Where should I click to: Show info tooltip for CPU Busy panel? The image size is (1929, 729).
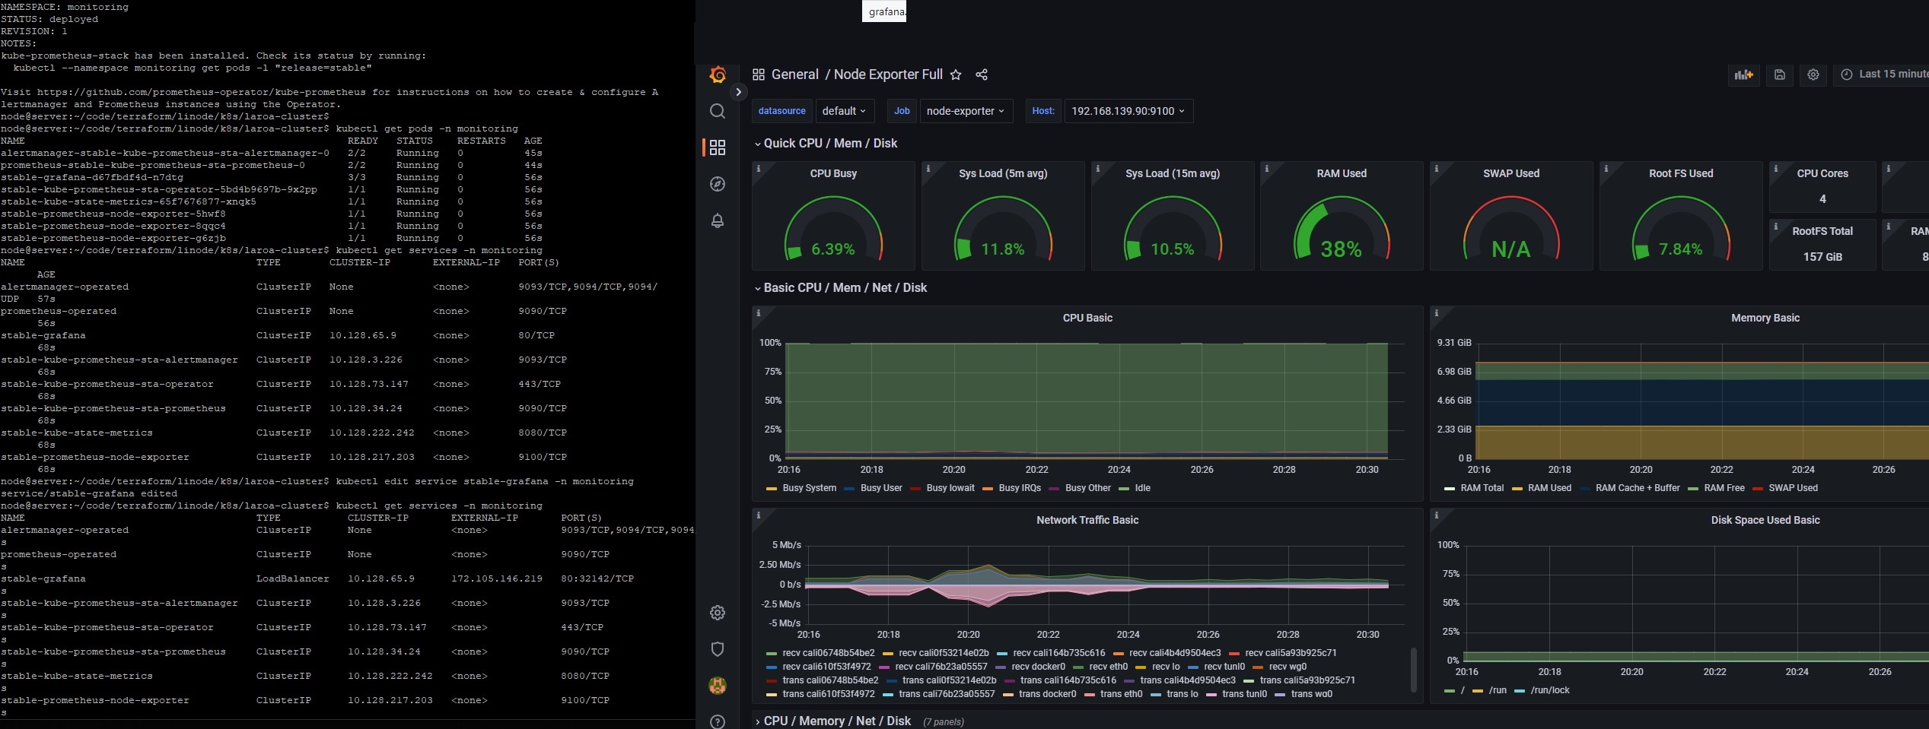(759, 169)
